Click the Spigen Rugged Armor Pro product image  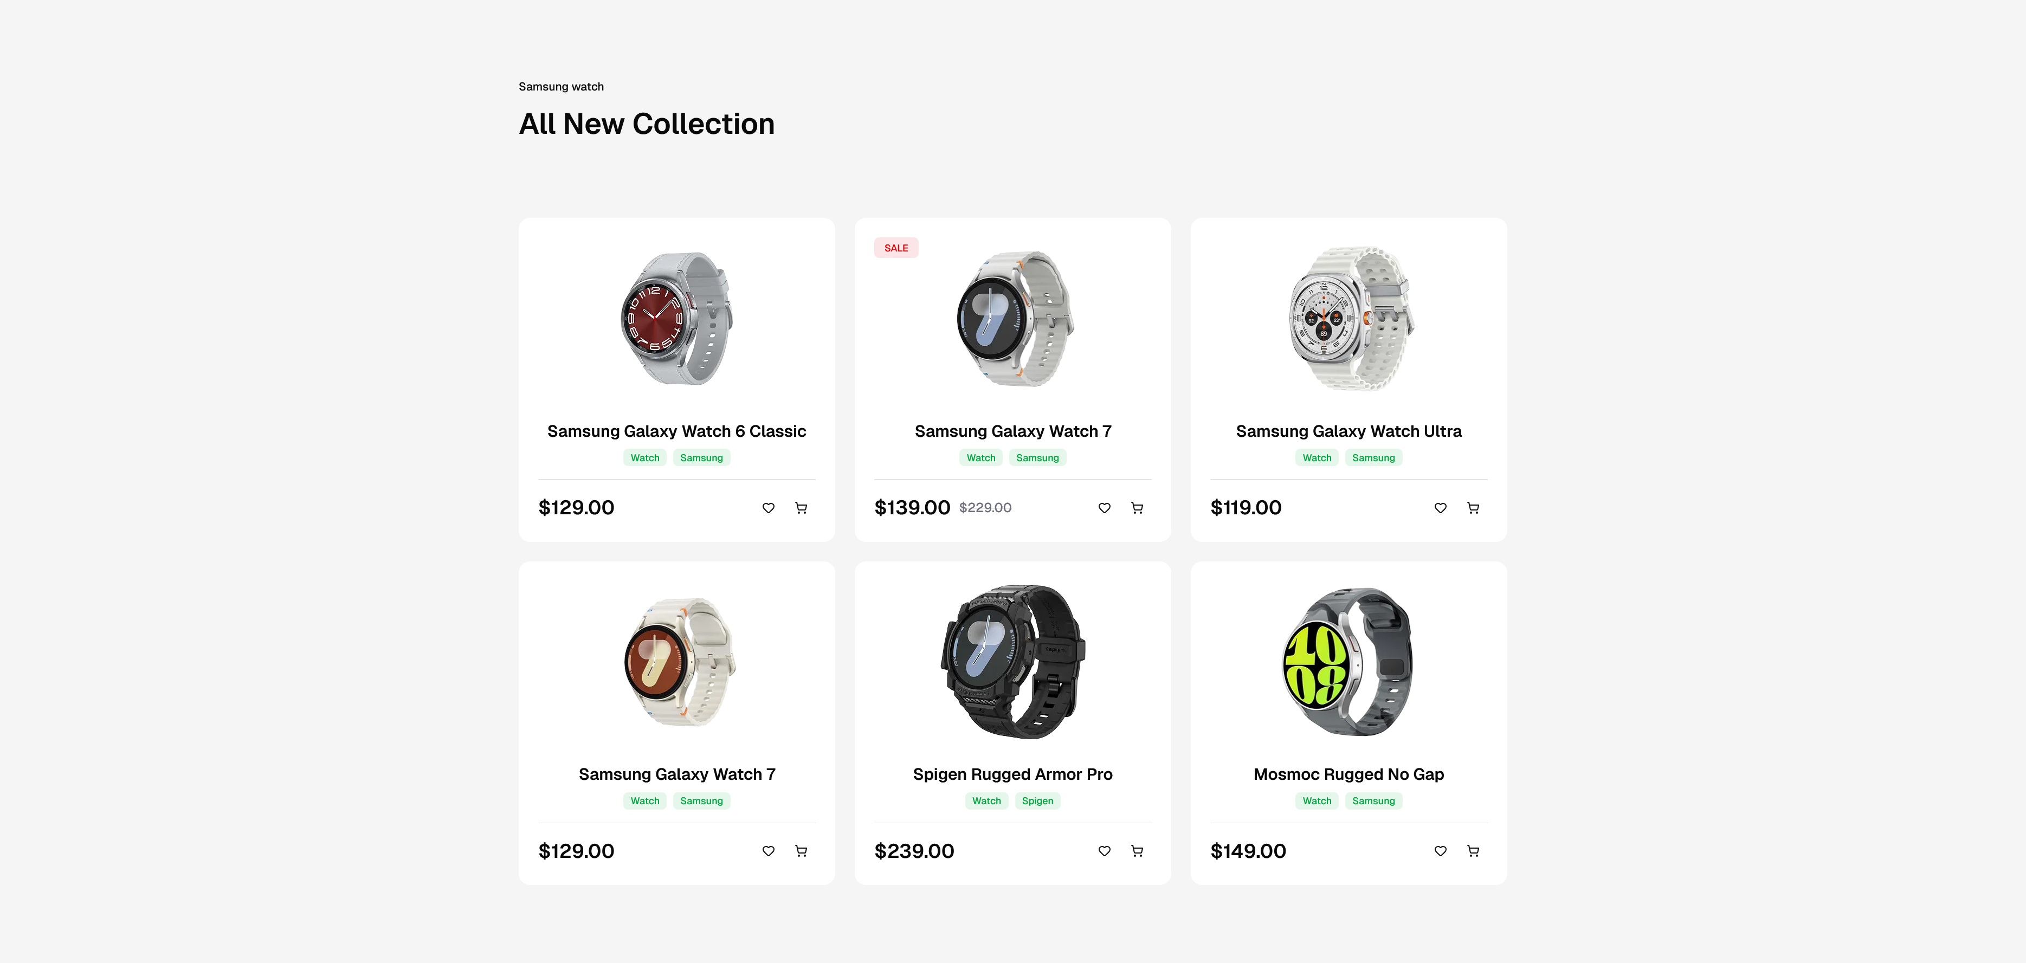tap(1012, 663)
